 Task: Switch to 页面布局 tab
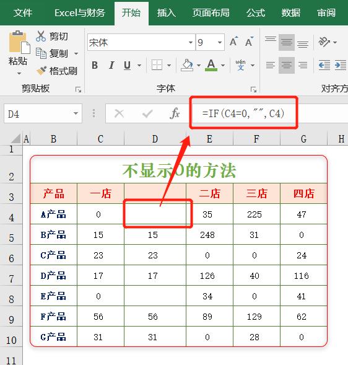[x=211, y=13]
